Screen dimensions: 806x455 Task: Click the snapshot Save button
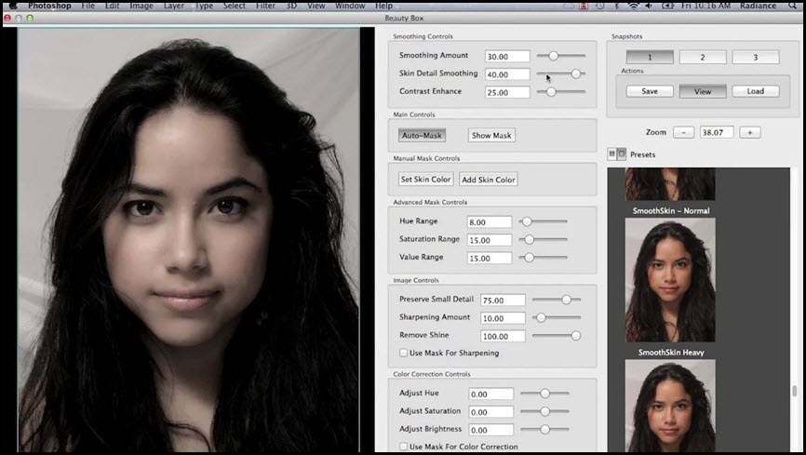tap(650, 91)
